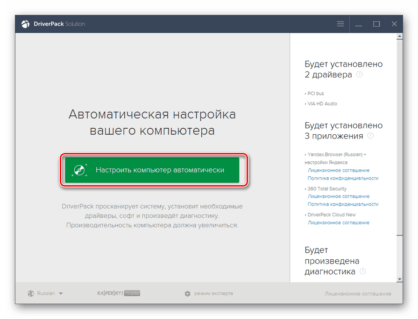Click the Kaspersky Trusted badge
The width and height of the screenshot is (418, 319).
118,293
